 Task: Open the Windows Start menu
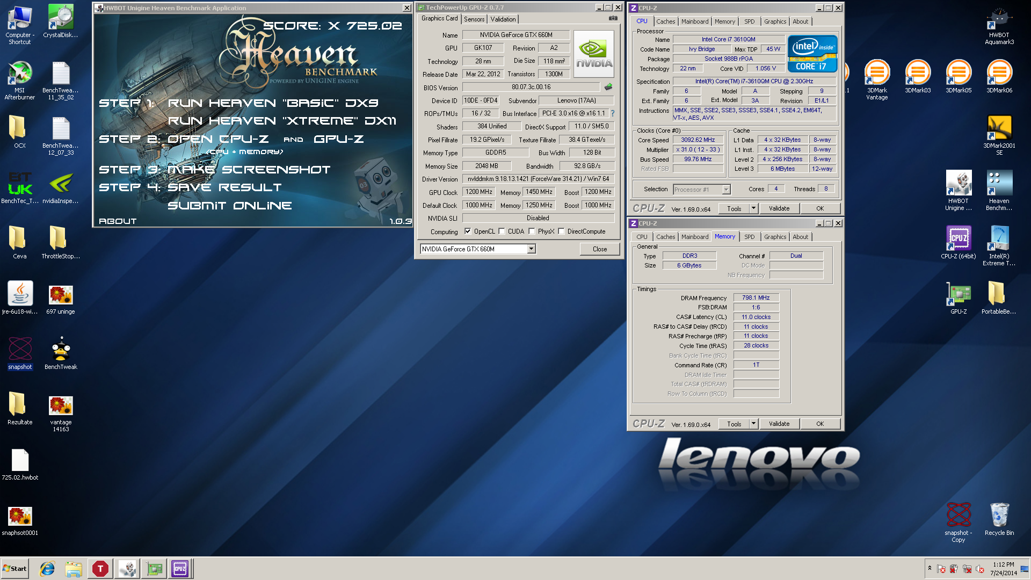14,569
